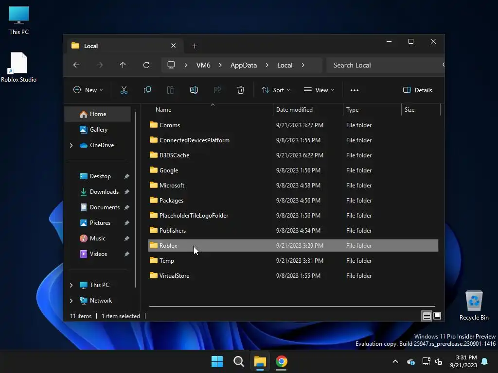Viewport: 498px width, 373px height.
Task: Open the Sort dropdown
Action: 276,90
